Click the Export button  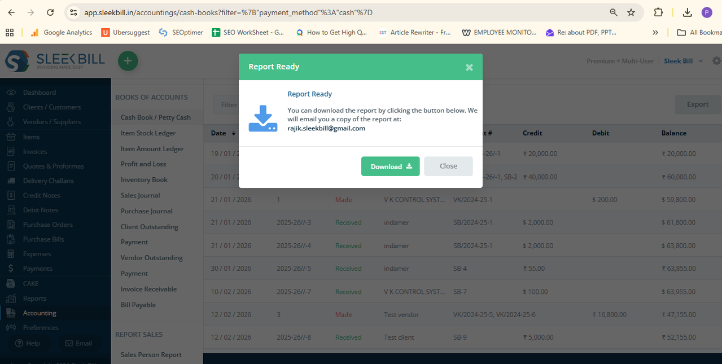697,104
